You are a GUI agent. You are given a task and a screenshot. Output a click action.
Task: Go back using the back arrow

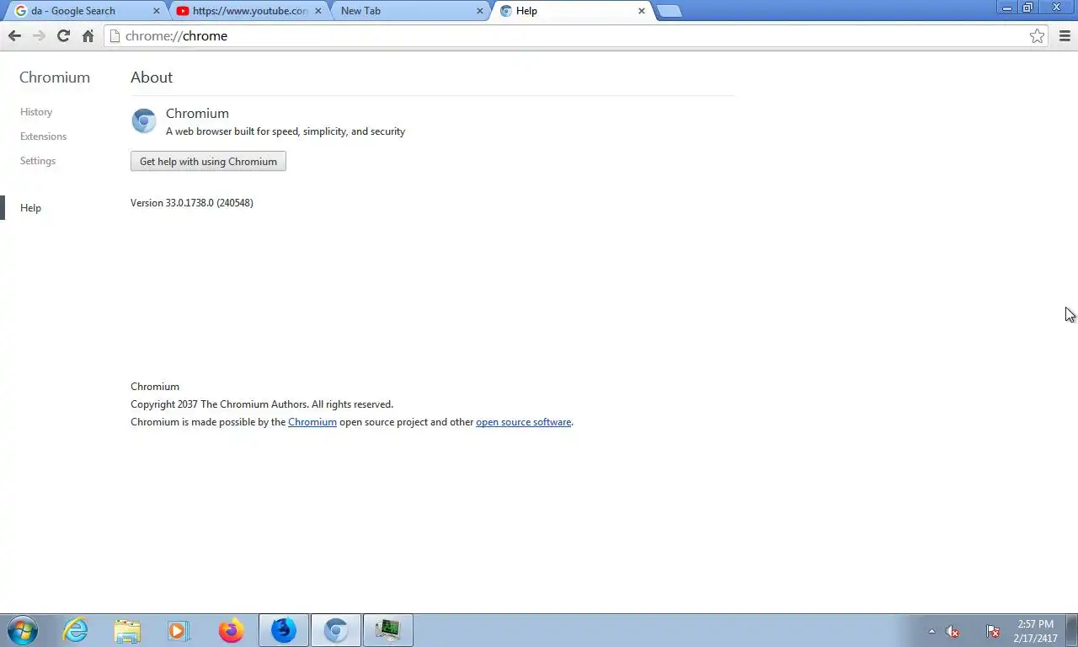[x=14, y=36]
